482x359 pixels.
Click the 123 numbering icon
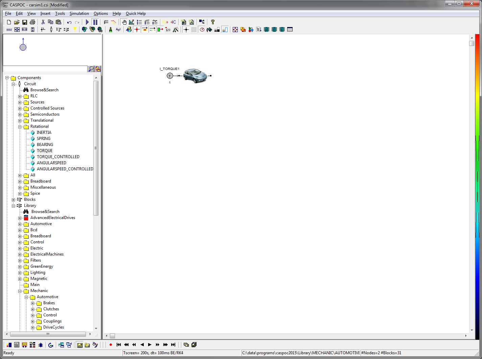pyautogui.click(x=168, y=30)
